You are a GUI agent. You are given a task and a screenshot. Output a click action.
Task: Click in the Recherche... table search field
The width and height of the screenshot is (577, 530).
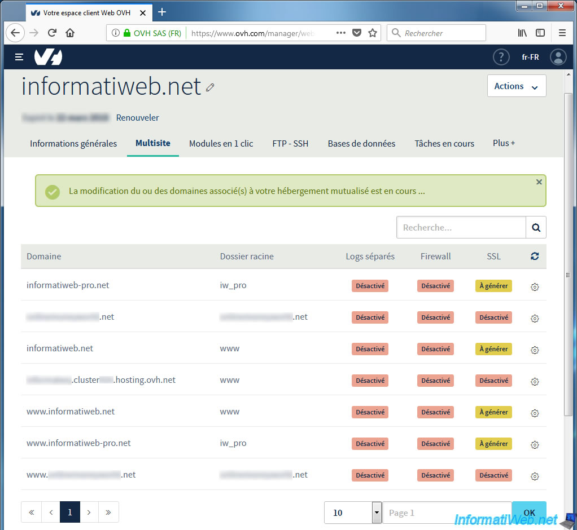(461, 228)
